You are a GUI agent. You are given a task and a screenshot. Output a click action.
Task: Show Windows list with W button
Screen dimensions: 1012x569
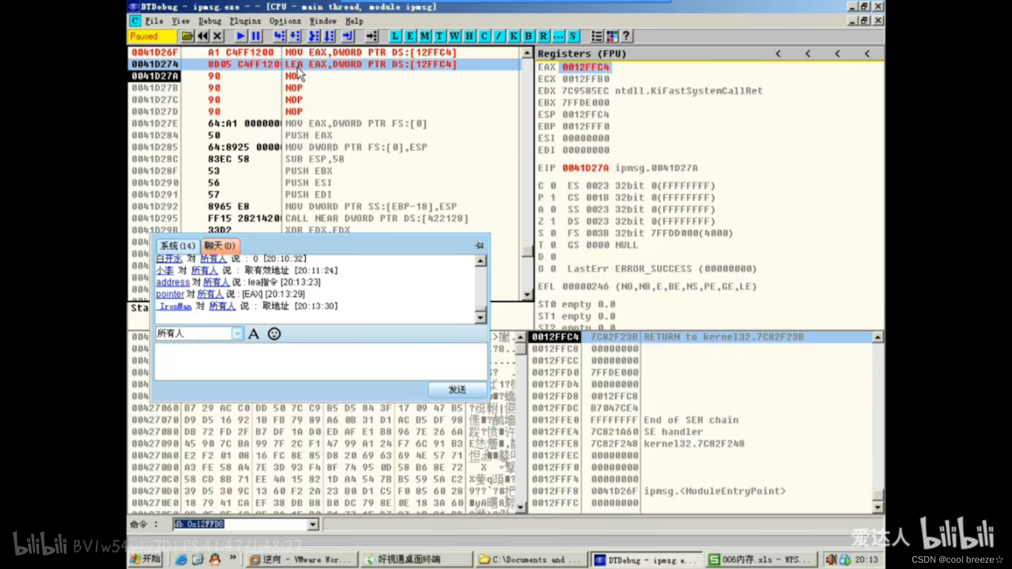[454, 36]
